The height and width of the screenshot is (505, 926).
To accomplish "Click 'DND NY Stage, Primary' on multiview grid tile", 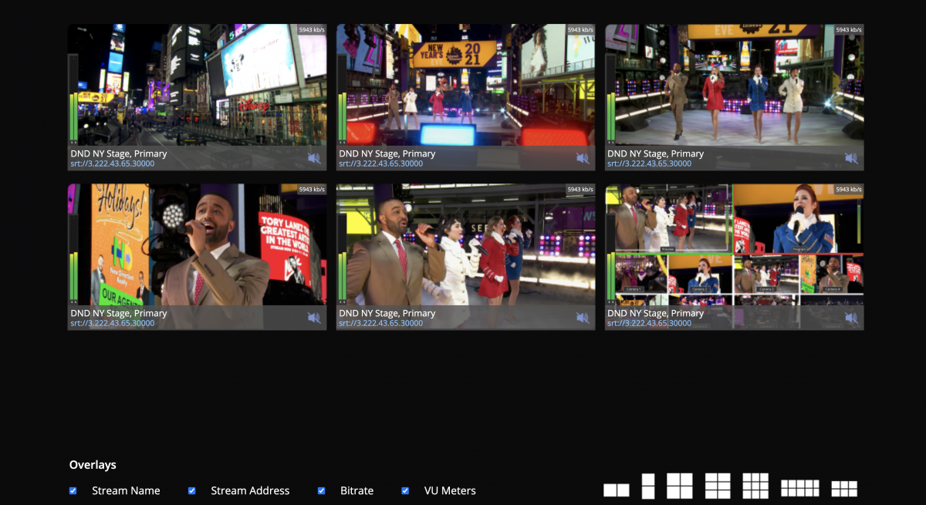I will 656,313.
